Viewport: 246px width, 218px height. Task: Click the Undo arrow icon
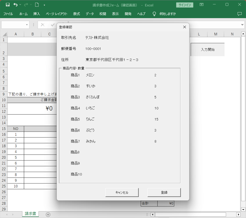coord(16,5)
